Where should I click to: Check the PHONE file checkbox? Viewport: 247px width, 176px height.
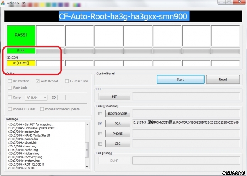(100, 134)
